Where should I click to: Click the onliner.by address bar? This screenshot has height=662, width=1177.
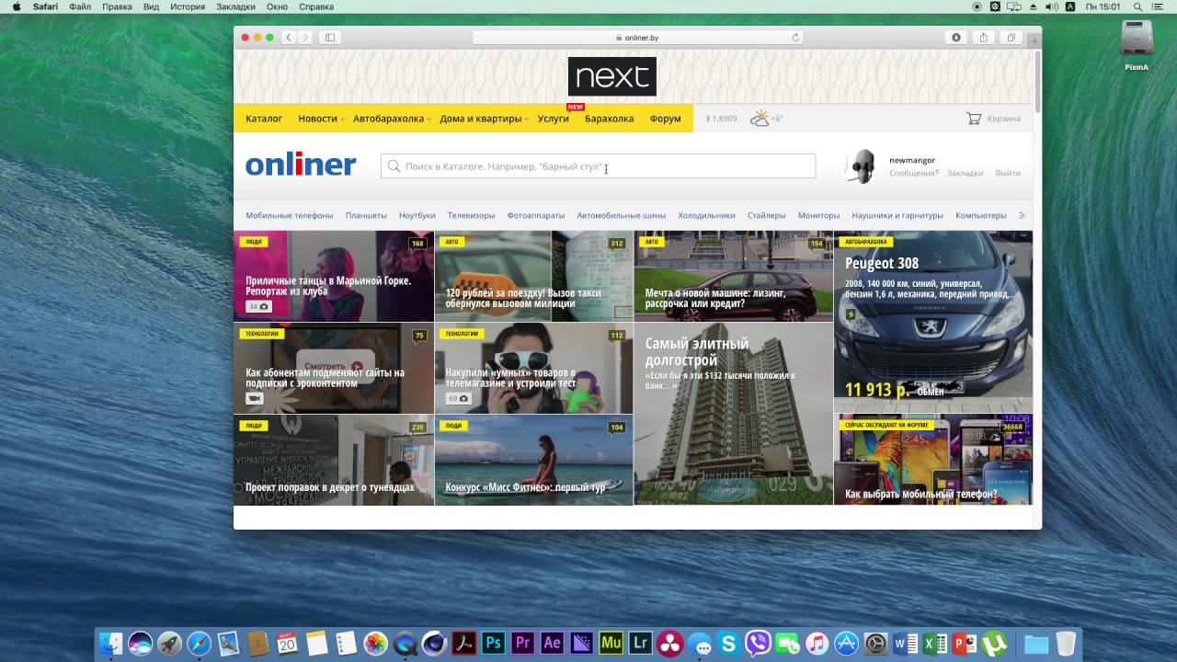click(x=637, y=38)
